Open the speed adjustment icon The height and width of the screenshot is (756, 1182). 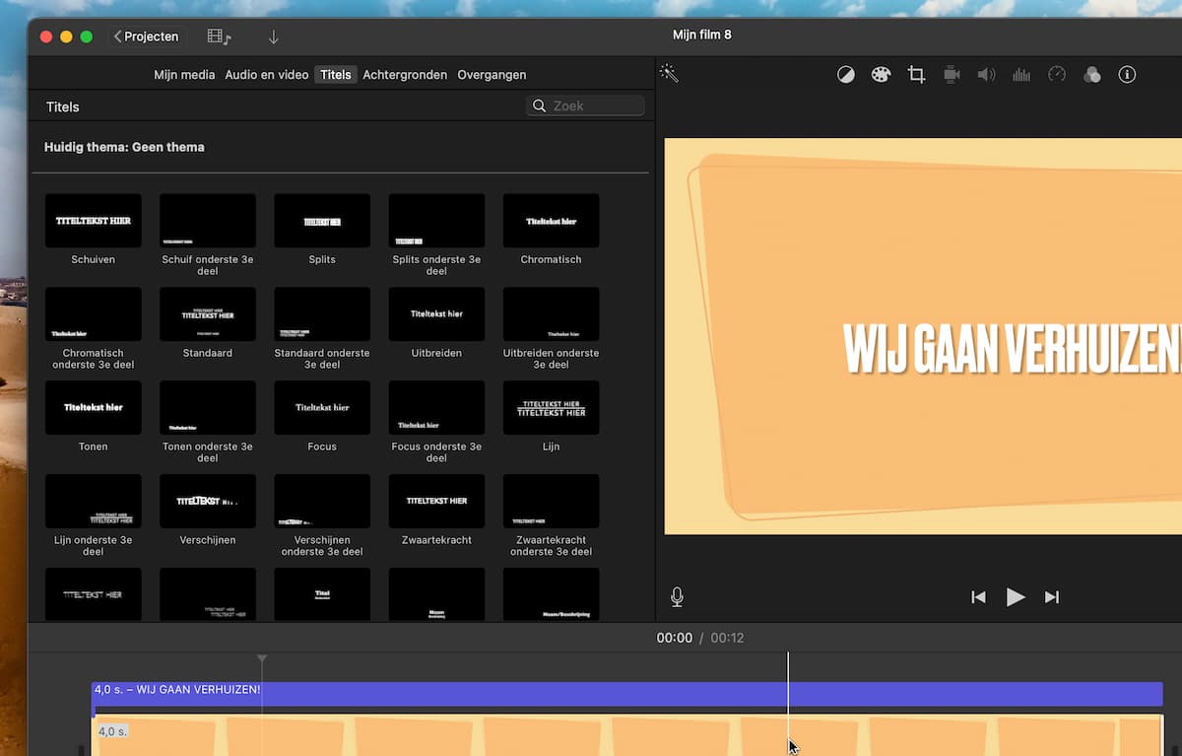[x=1057, y=75]
